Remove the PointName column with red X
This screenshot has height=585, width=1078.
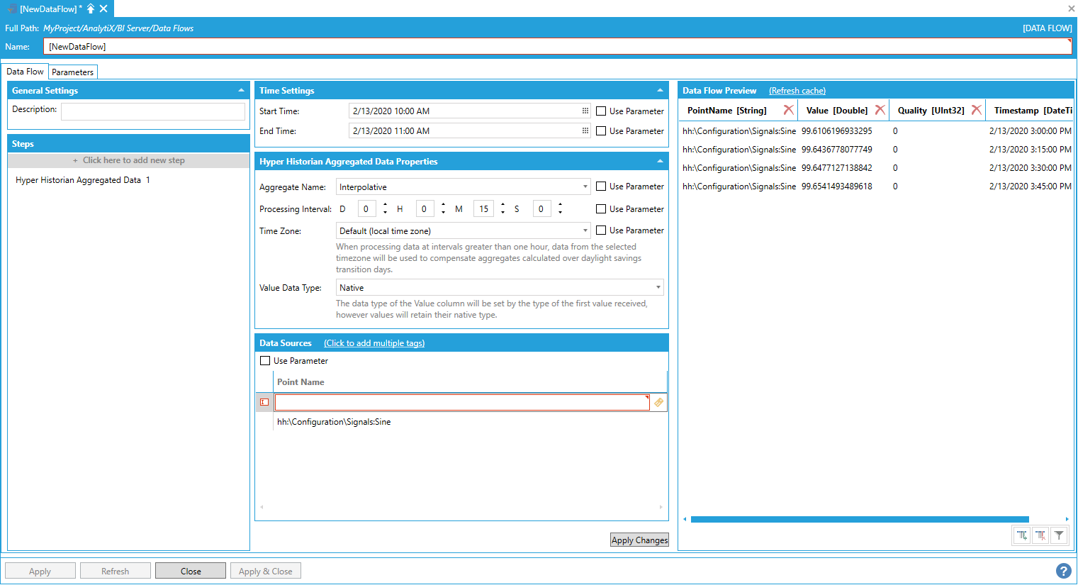pyautogui.click(x=788, y=110)
